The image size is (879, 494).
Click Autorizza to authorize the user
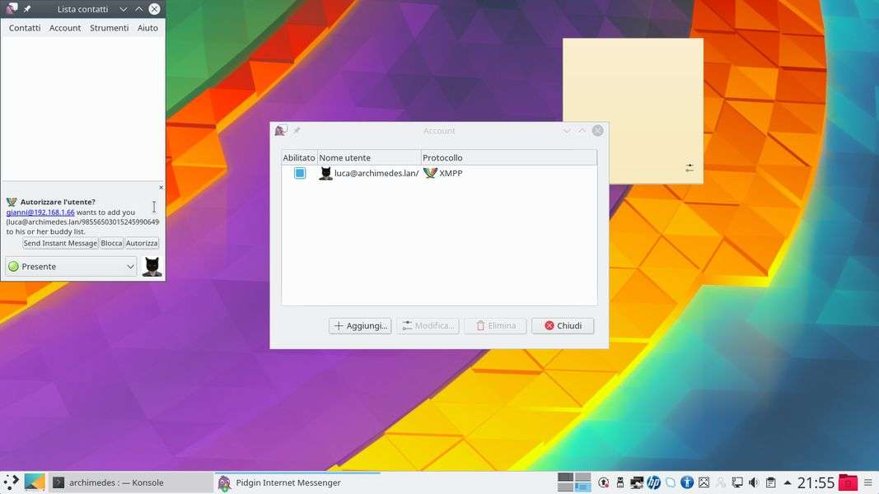(x=142, y=243)
